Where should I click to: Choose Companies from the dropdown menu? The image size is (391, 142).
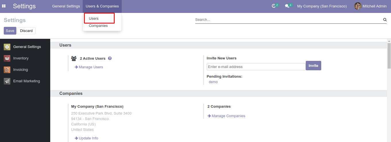click(x=98, y=26)
